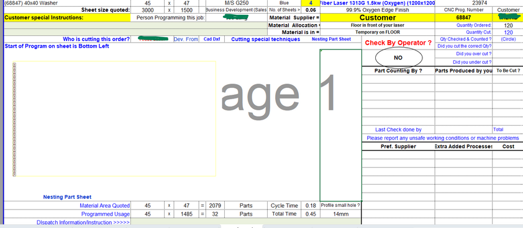This screenshot has width=523, height=228.
Task: Click the 0.18 cycle time value
Action: pos(311,206)
